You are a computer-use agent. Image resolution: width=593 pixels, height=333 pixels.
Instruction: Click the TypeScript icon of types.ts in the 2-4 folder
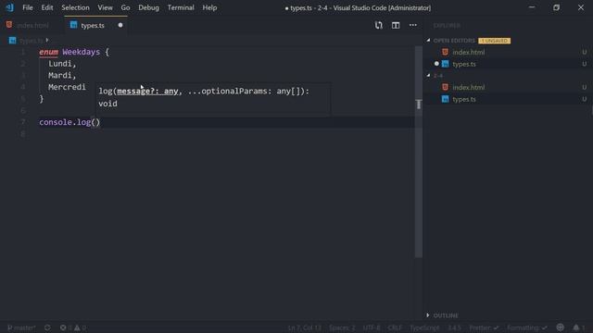pyautogui.click(x=445, y=99)
